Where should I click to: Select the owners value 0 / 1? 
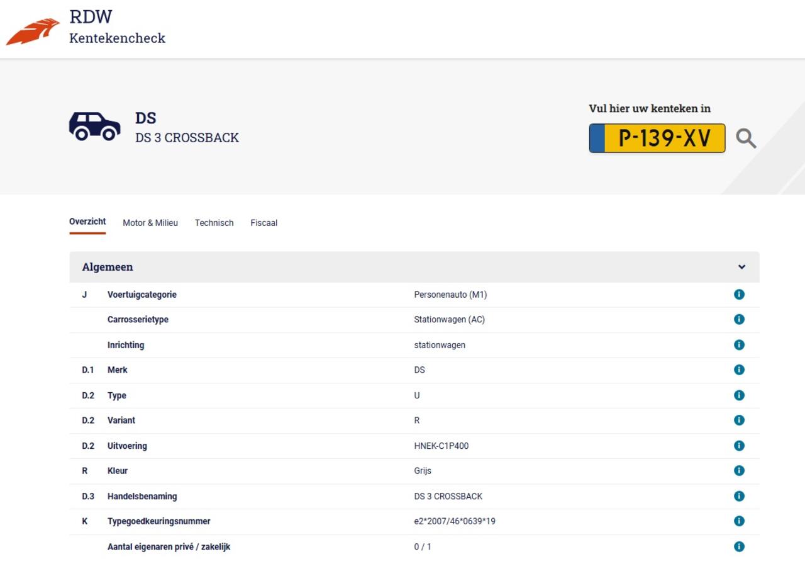pyautogui.click(x=423, y=546)
